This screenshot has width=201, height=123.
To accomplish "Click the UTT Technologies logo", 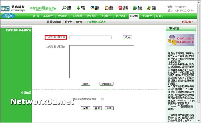I will coord(13,8).
